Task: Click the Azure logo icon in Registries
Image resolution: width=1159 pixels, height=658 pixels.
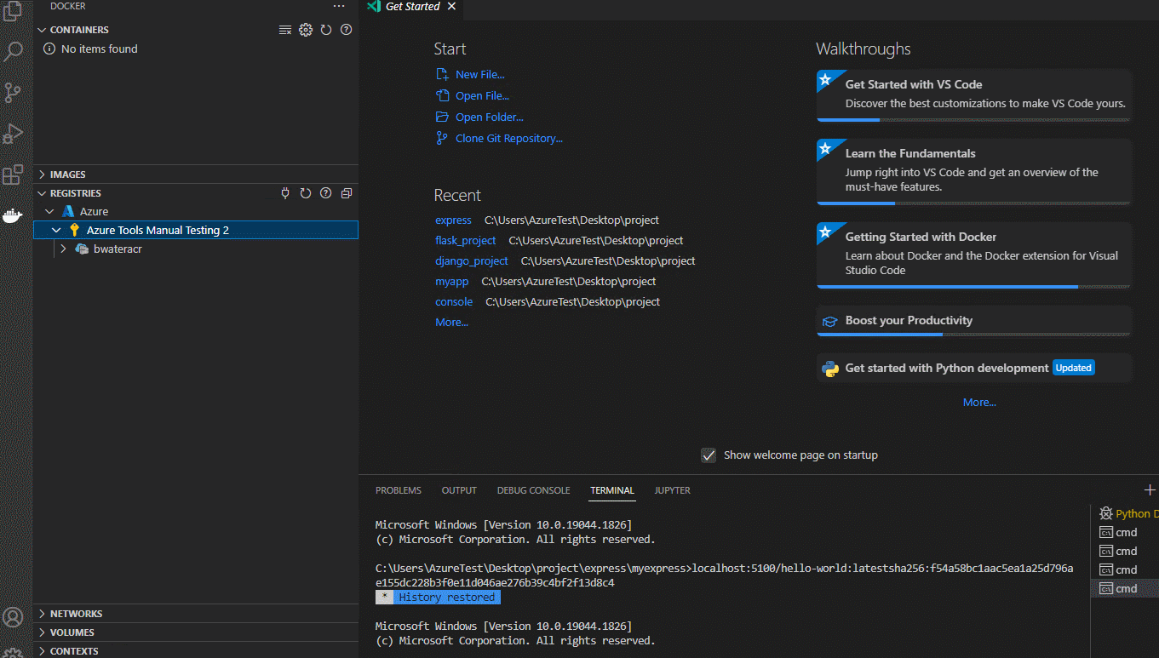Action: pos(68,211)
